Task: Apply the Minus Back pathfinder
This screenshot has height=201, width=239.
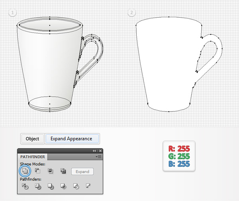Action: [88, 185]
